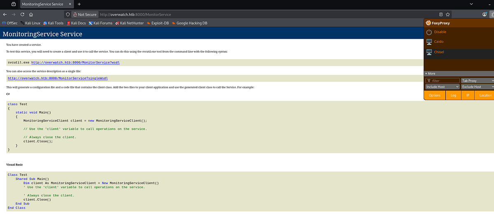Viewport: 494px width, 214px height.
Task: Click the 'You have created a service.' text
Action: tap(23, 44)
